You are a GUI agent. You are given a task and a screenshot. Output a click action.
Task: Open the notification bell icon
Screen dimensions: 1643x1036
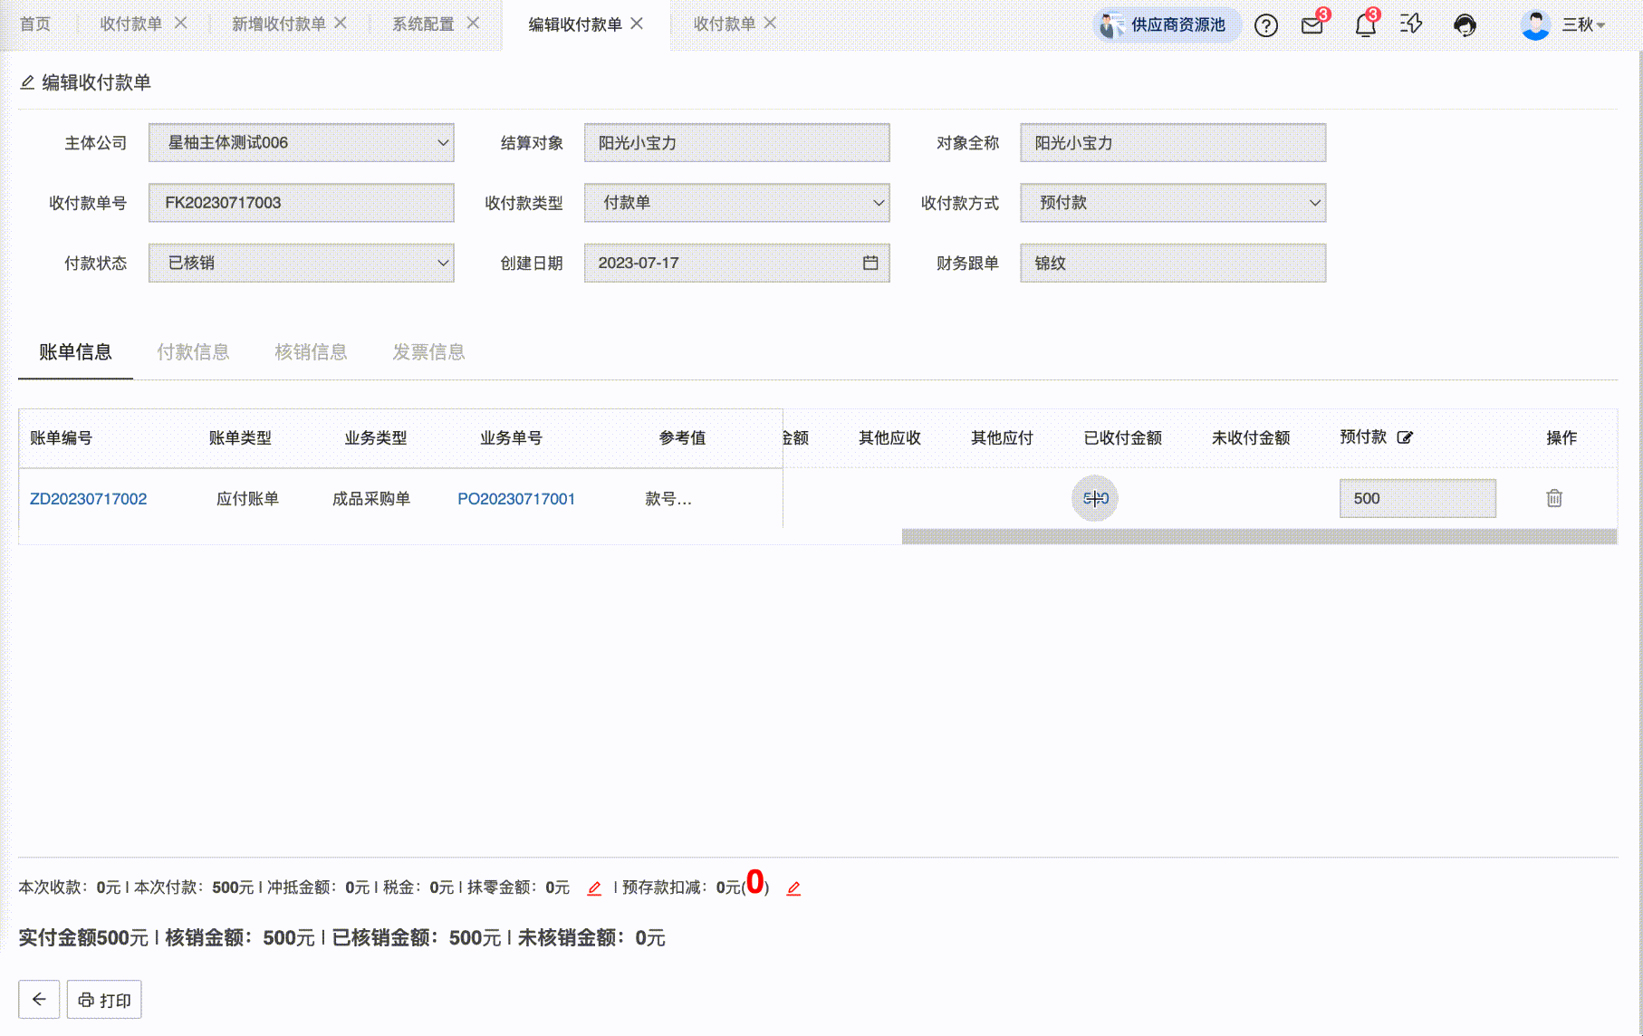[x=1365, y=25]
